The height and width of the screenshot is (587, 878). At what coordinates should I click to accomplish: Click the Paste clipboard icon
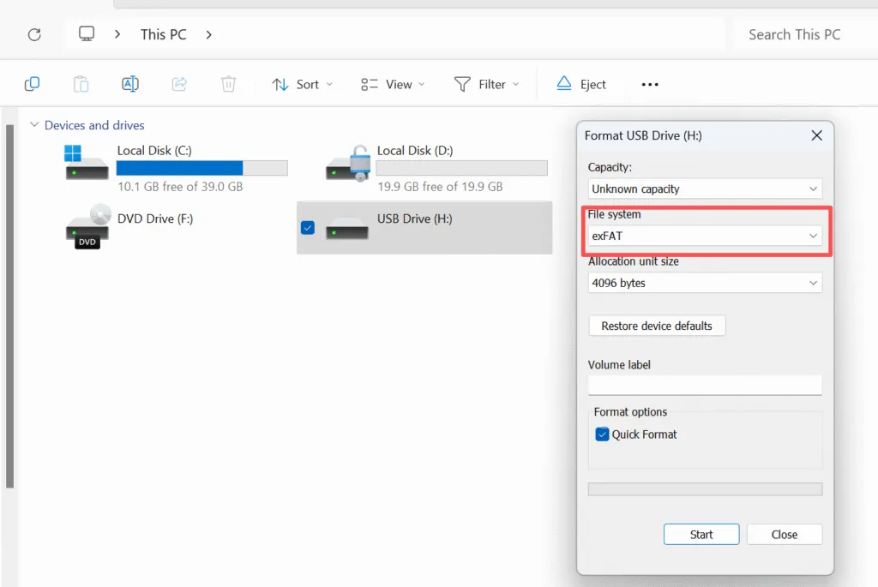pyautogui.click(x=81, y=84)
